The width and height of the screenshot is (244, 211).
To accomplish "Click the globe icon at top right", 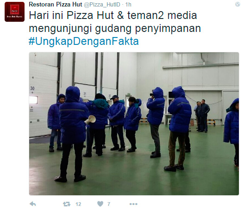I will (238, 4).
